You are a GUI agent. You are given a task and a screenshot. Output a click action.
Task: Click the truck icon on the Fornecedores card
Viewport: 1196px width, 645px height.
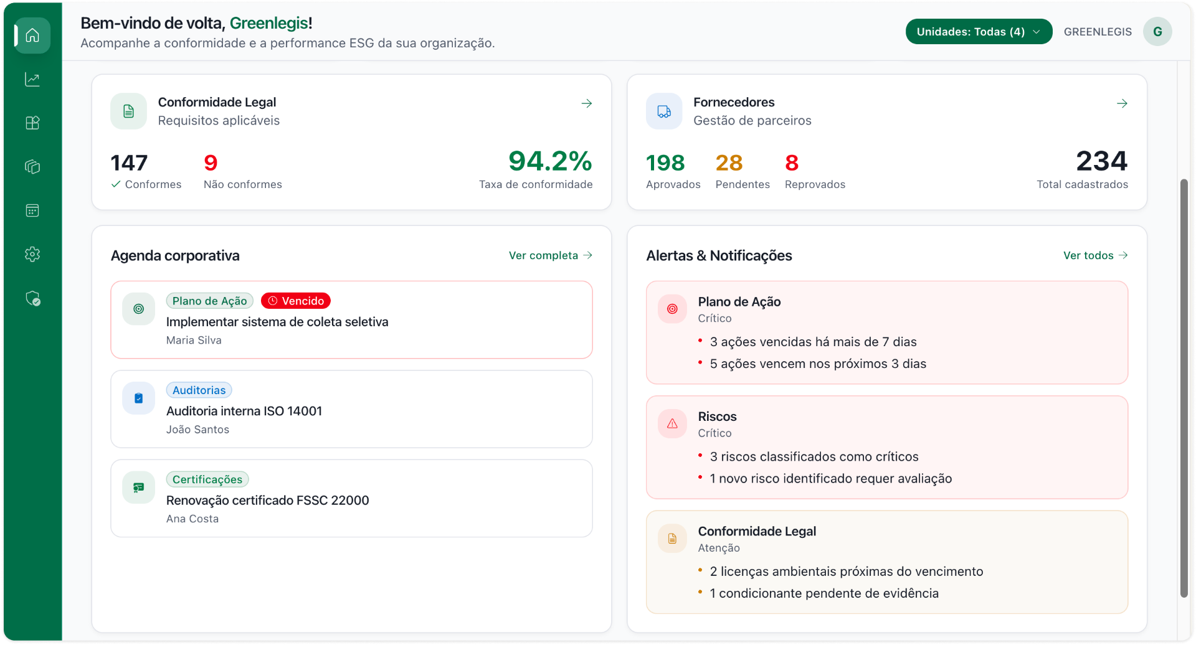663,111
